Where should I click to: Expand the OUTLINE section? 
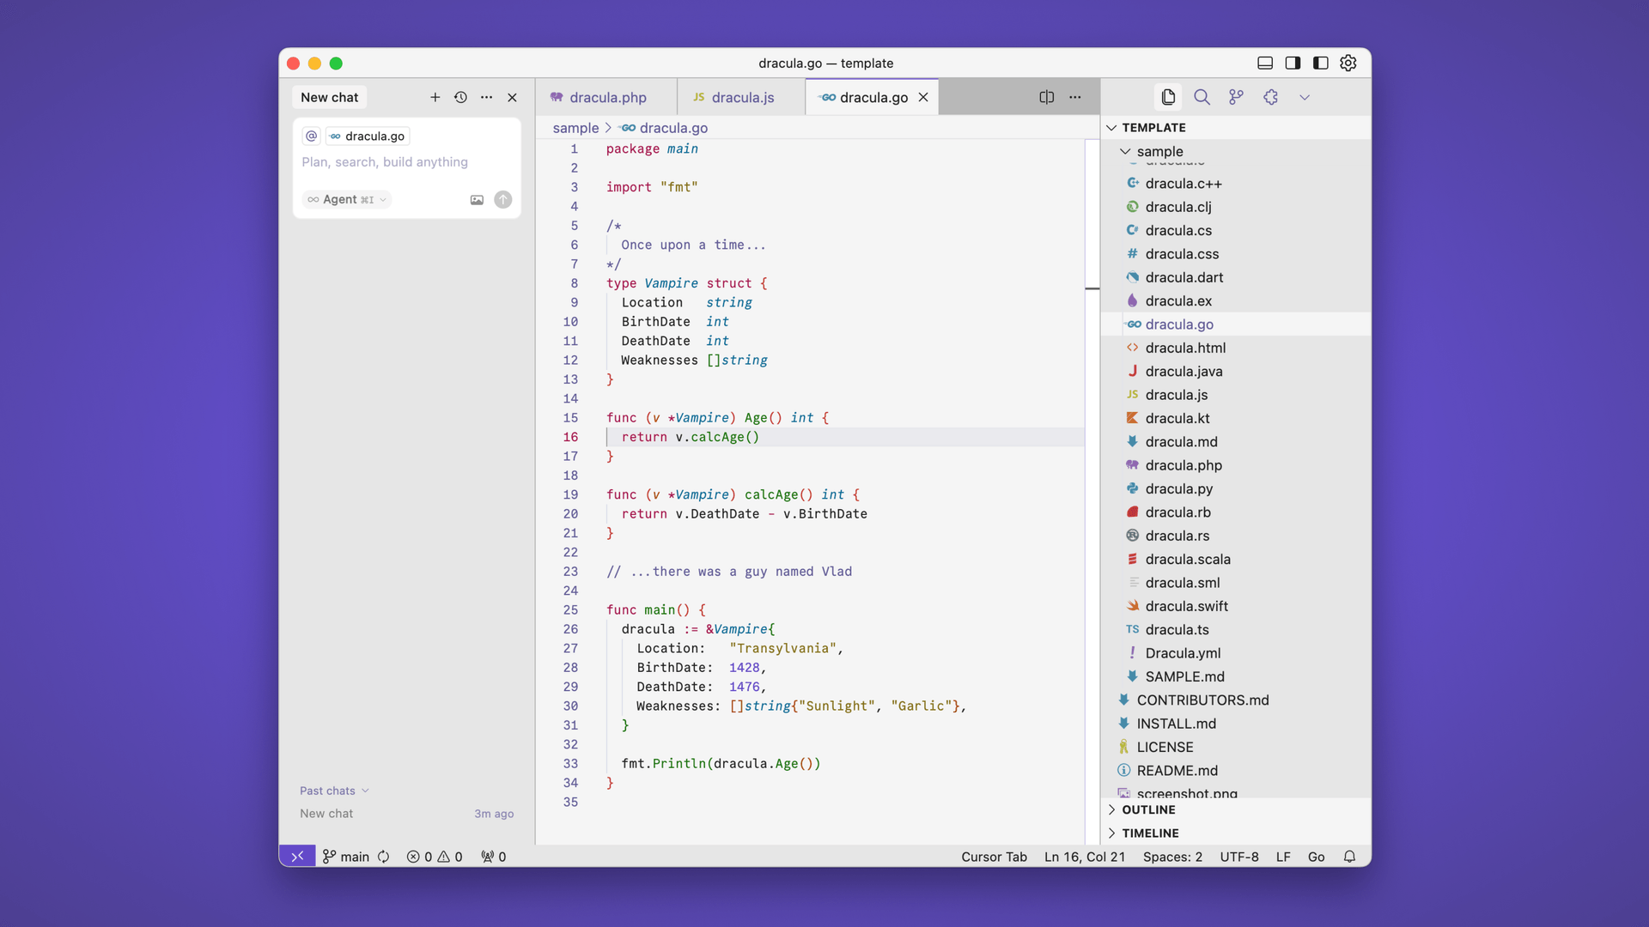point(1236,809)
